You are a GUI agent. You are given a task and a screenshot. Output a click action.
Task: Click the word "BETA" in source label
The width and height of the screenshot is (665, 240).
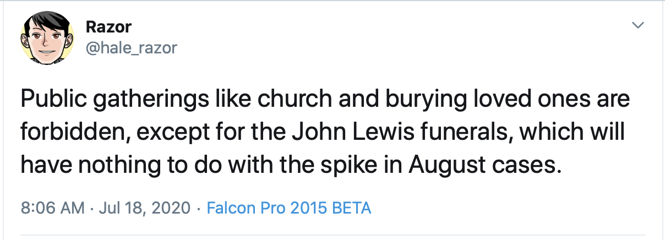pos(351,209)
